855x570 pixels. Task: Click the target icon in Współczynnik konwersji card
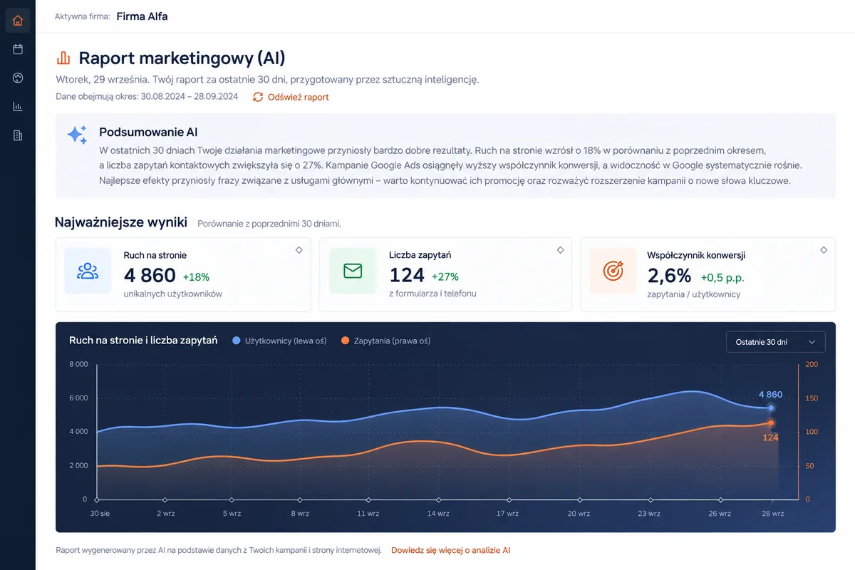point(613,271)
